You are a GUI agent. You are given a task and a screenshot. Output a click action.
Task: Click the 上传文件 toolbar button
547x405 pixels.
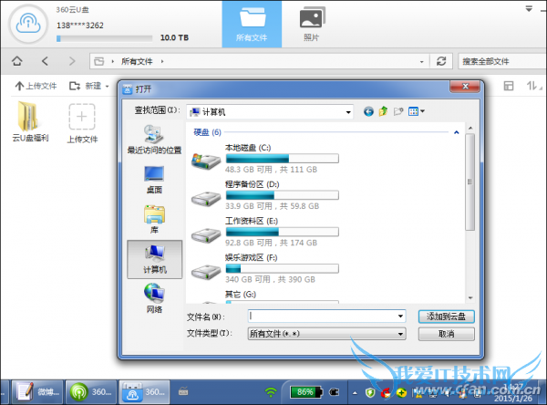36,86
